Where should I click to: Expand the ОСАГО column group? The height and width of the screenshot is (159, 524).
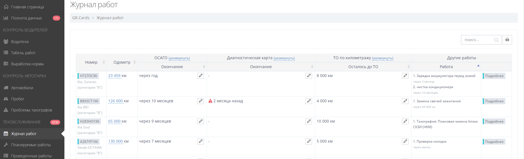click(x=179, y=58)
